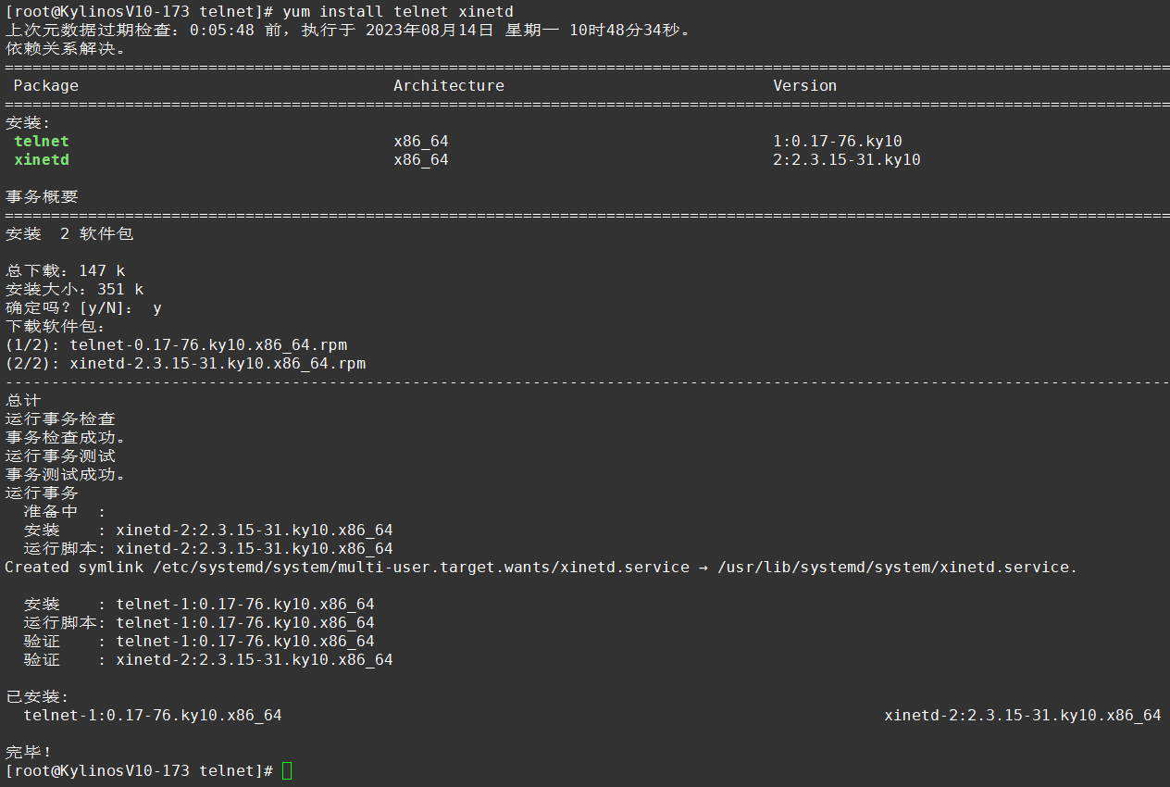This screenshot has height=787, width=1170.
Task: Click the '已安装:' label
Action: [37, 696]
